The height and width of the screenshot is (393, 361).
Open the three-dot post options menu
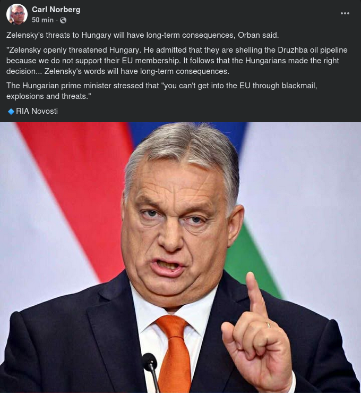pyautogui.click(x=345, y=13)
